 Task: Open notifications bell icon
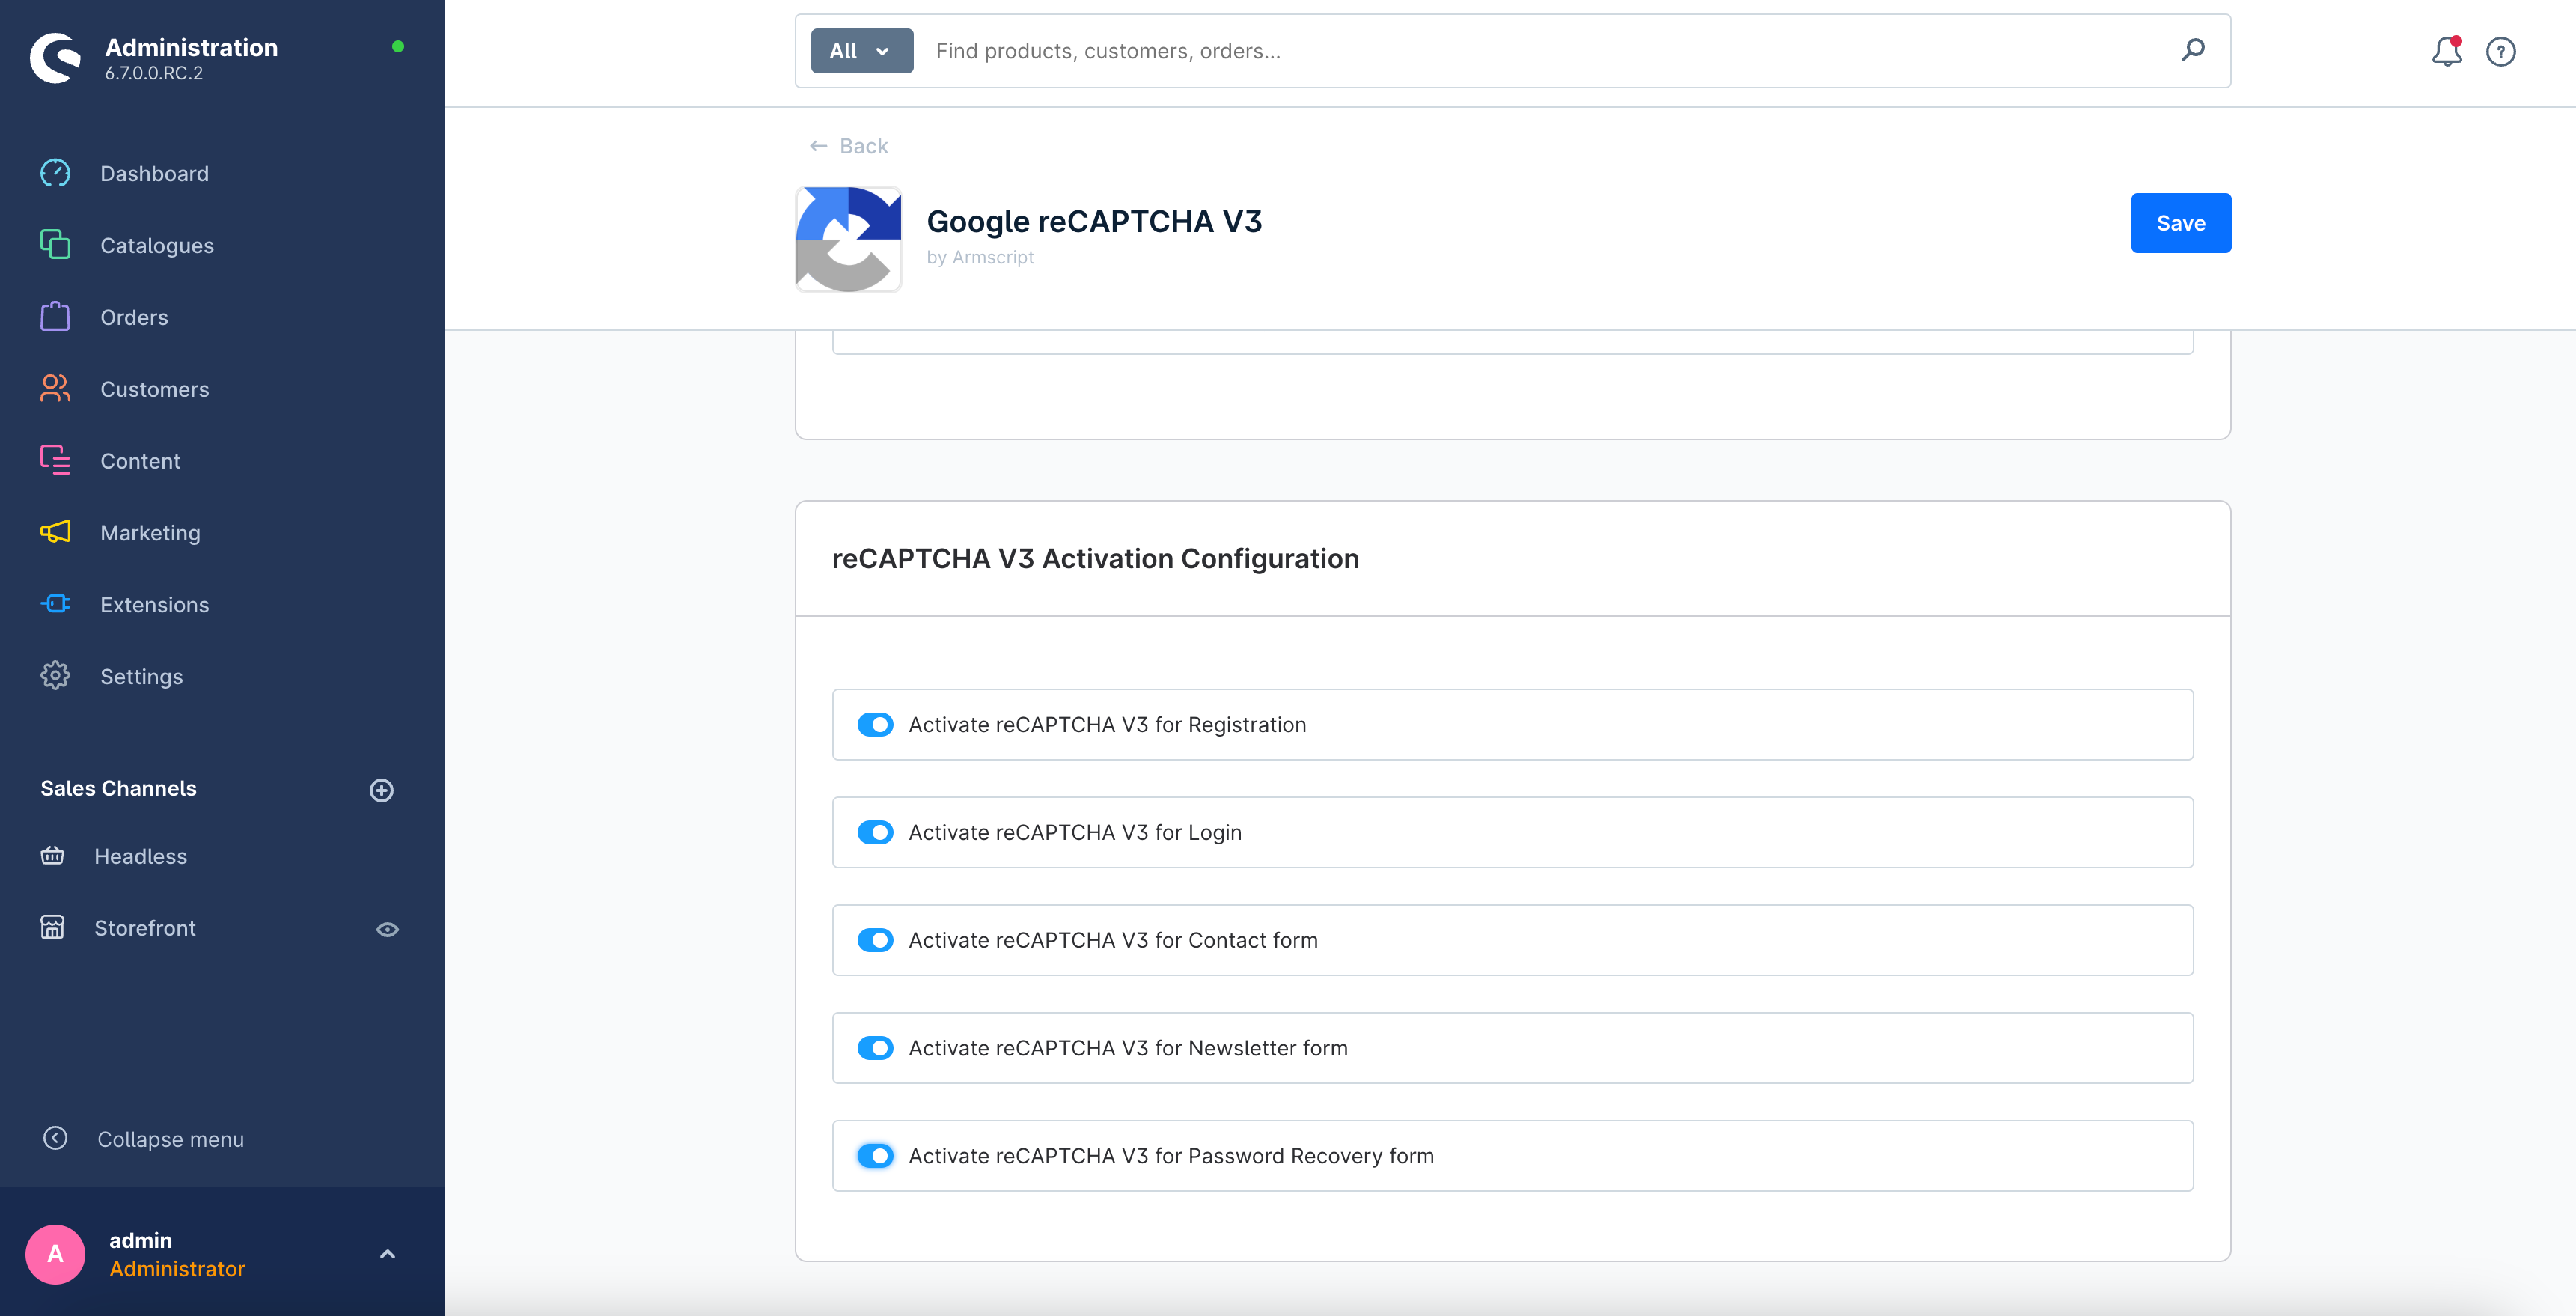pos(2446,51)
